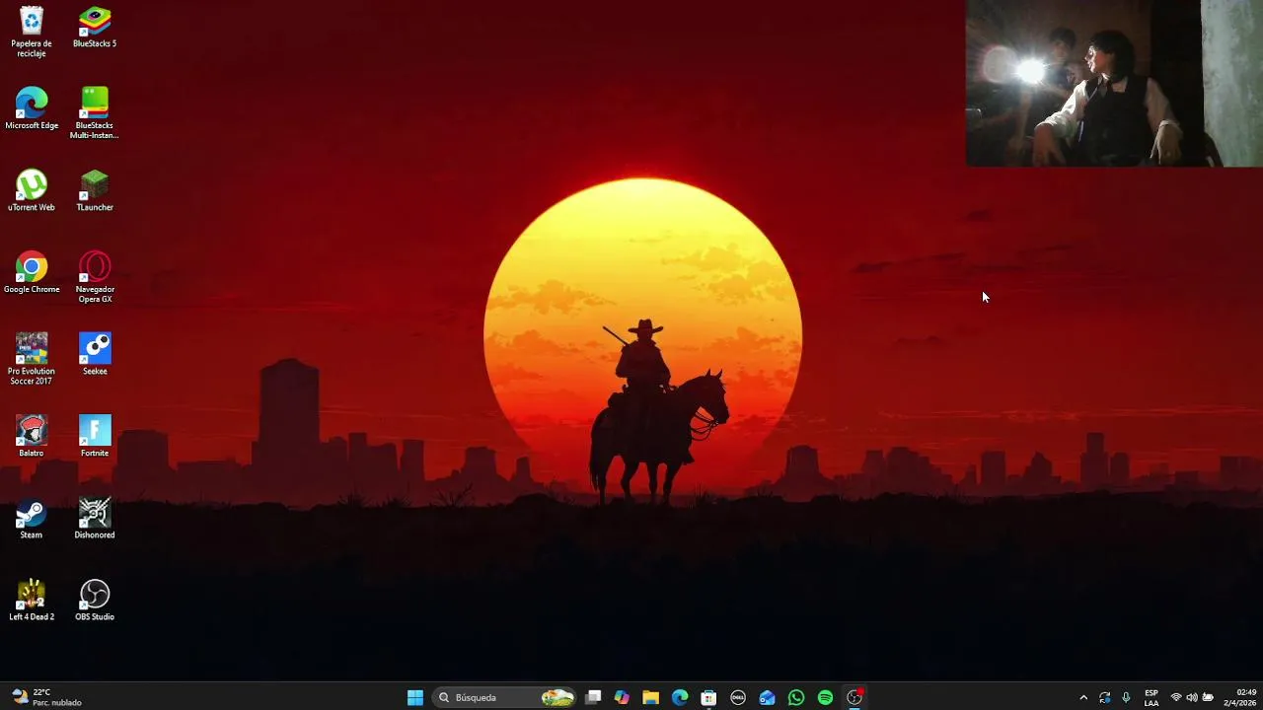Select Fortnite desktop icon

[x=95, y=437]
